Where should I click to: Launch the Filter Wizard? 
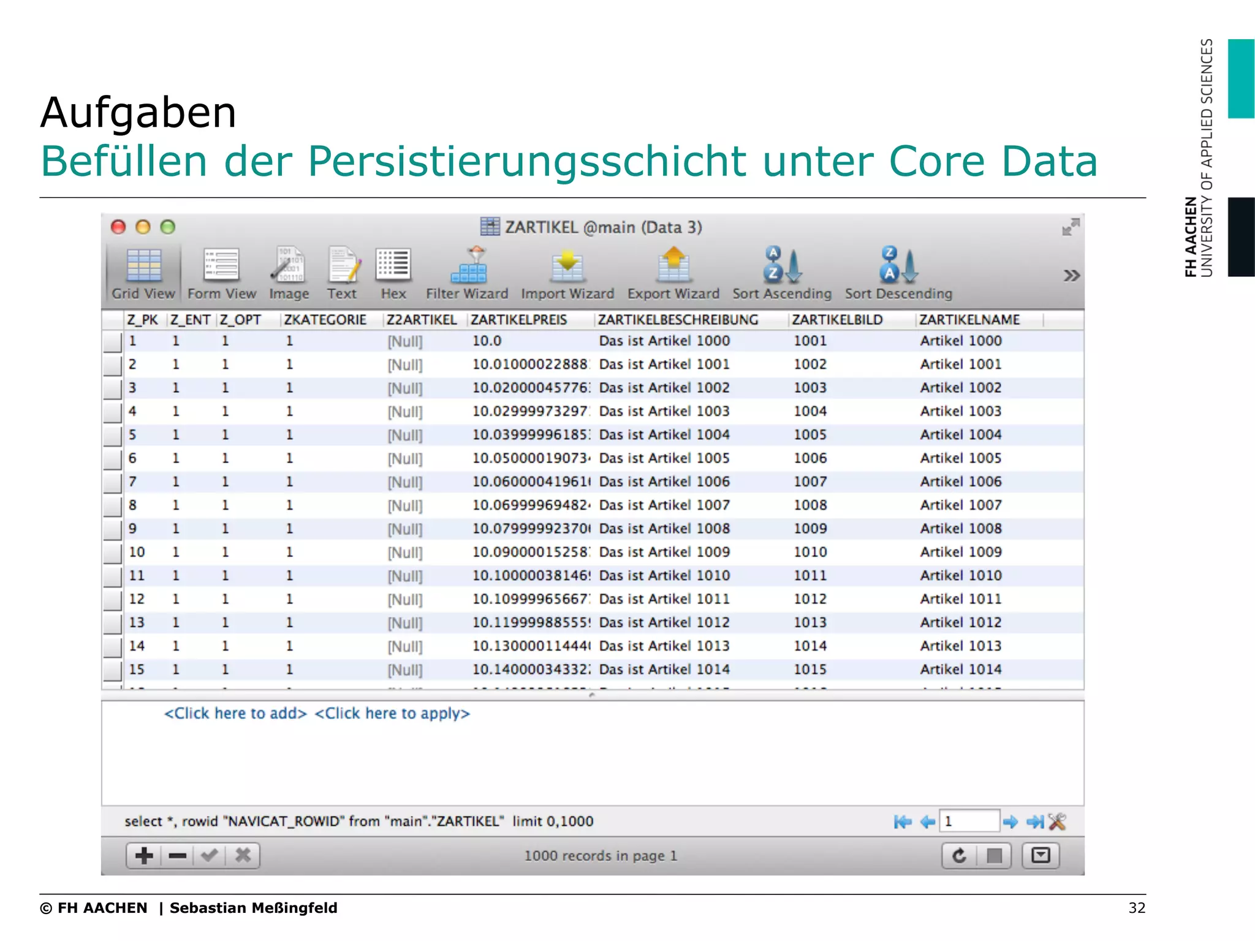[x=467, y=274]
